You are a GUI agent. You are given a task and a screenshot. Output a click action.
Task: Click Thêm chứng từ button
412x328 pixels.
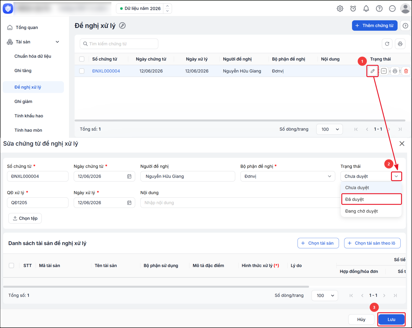(x=374, y=26)
